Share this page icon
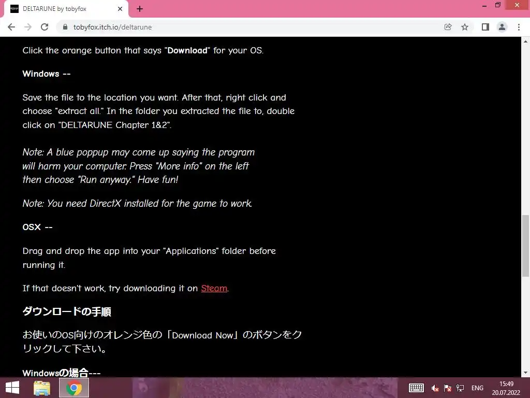The image size is (530, 398). (x=448, y=27)
